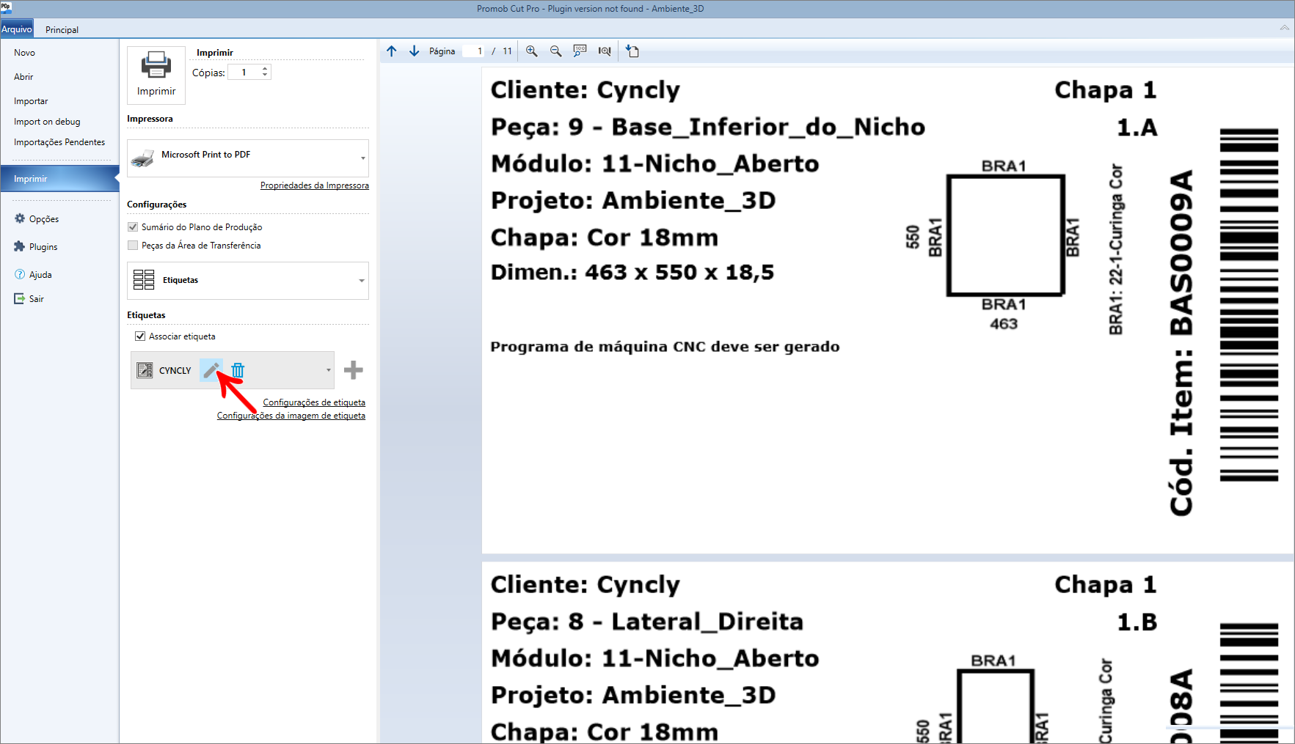The width and height of the screenshot is (1295, 744).
Task: Click the Base_Inferior_do_Nicho part diagram
Action: pyautogui.click(x=1005, y=235)
